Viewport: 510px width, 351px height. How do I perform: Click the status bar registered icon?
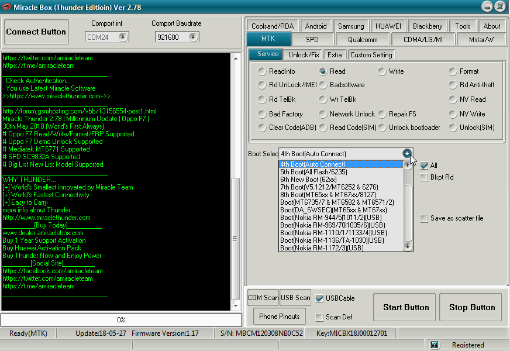435,345
